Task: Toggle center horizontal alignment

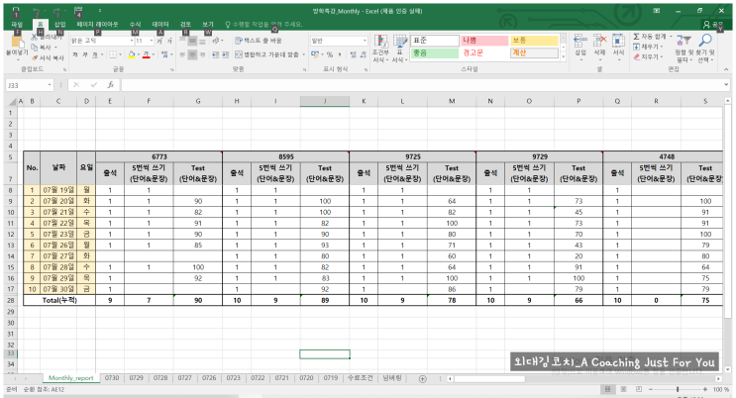Action: (192, 54)
